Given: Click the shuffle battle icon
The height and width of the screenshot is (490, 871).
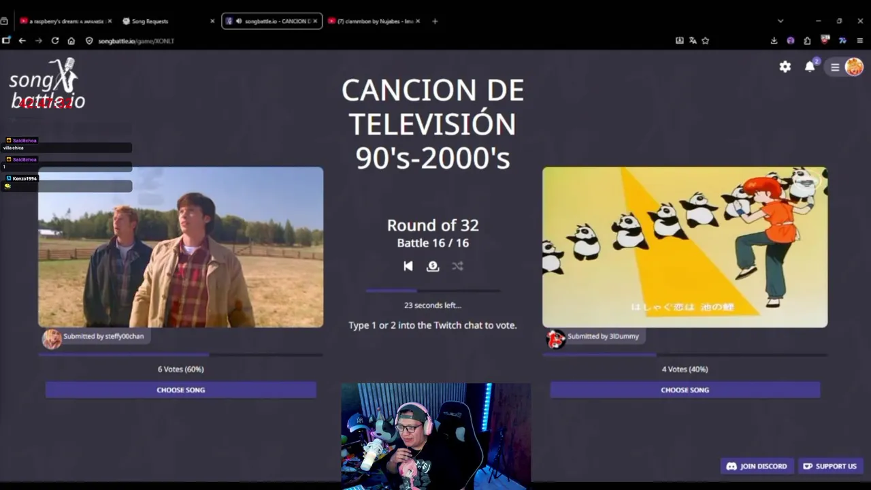Looking at the screenshot, I should coord(457,266).
